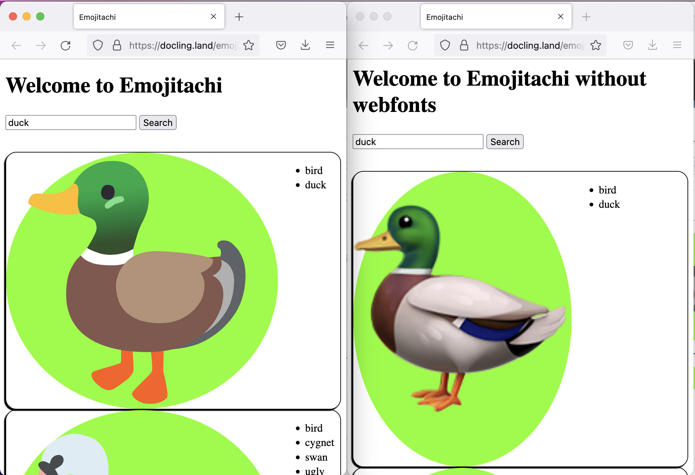Focus the duck search field in right page
Screen dimensions: 695x475
pyautogui.click(x=418, y=142)
